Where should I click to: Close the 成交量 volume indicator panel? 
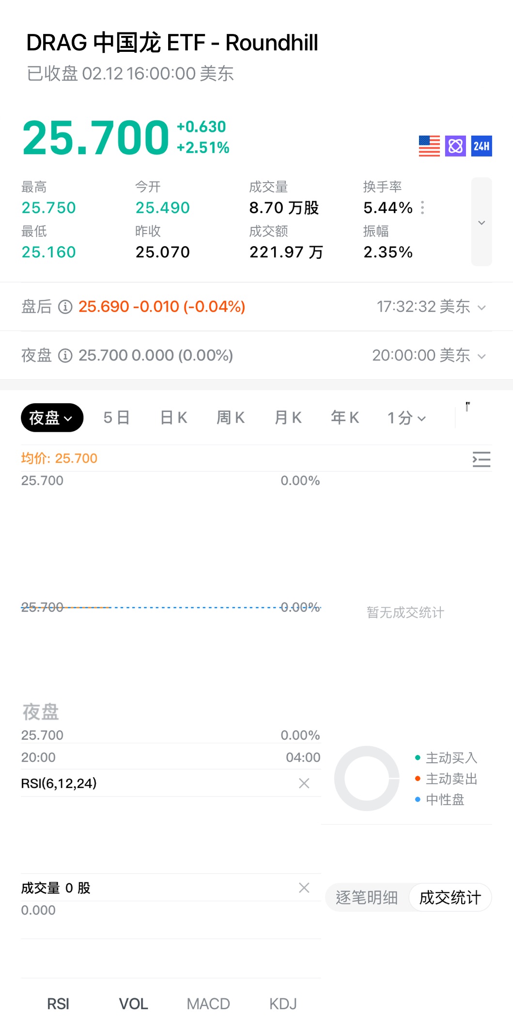coord(304,888)
